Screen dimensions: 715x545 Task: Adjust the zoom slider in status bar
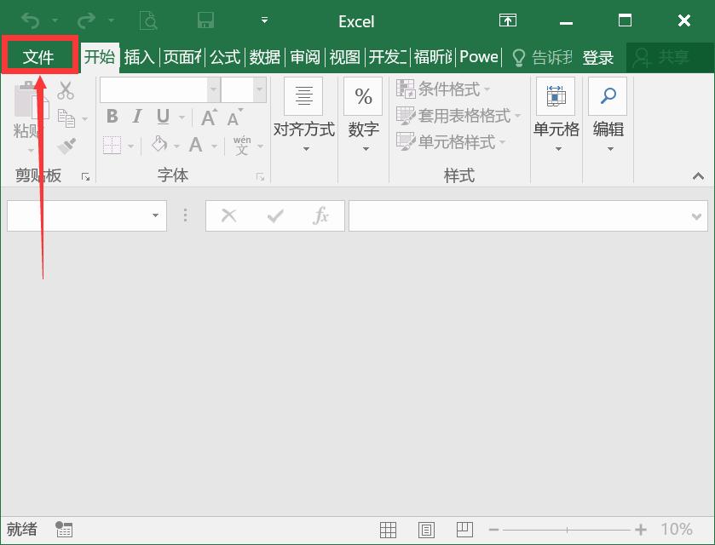point(566,529)
